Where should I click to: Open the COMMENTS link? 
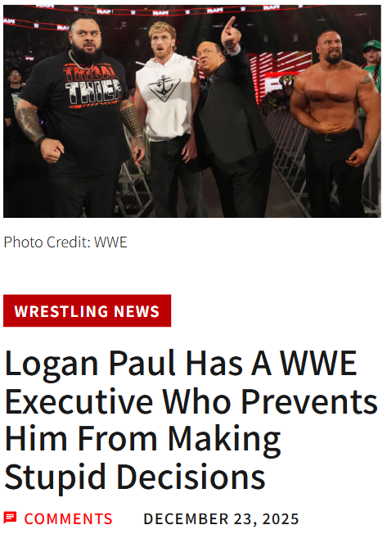coord(68,519)
